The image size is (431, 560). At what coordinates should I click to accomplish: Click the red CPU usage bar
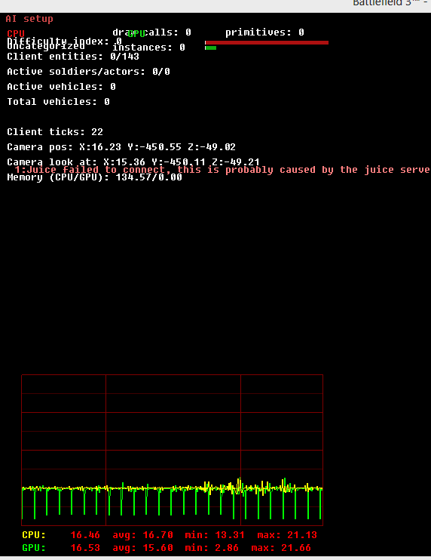coord(267,42)
